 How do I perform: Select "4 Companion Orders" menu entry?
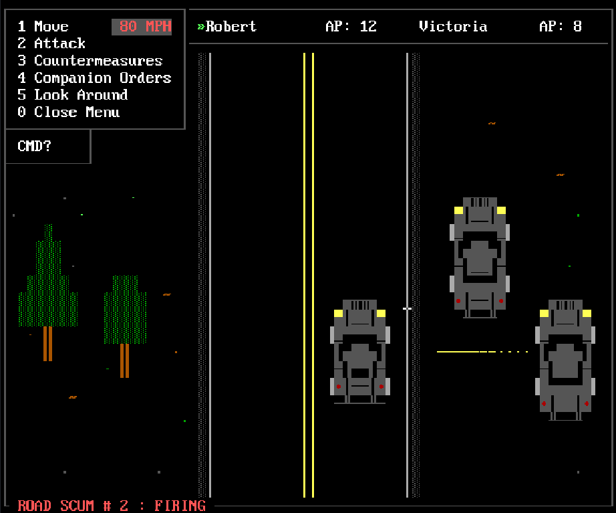click(x=94, y=78)
